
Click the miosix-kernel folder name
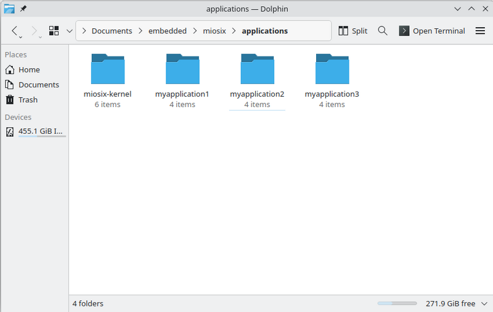point(107,94)
